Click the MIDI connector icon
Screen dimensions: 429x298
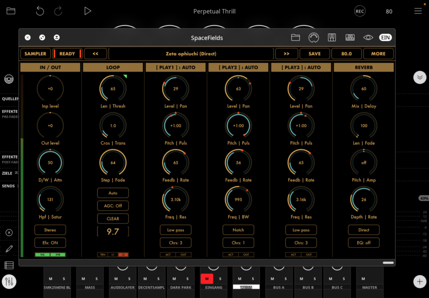click(314, 38)
